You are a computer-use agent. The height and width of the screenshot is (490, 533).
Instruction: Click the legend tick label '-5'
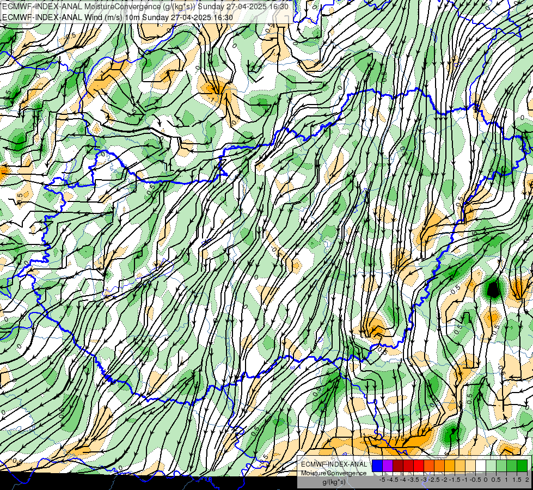click(x=383, y=480)
